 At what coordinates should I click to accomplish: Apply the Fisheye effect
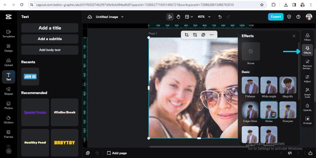(250, 85)
